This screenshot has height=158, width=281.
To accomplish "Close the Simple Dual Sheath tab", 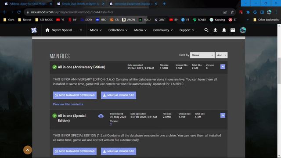I will coord(104,4).
